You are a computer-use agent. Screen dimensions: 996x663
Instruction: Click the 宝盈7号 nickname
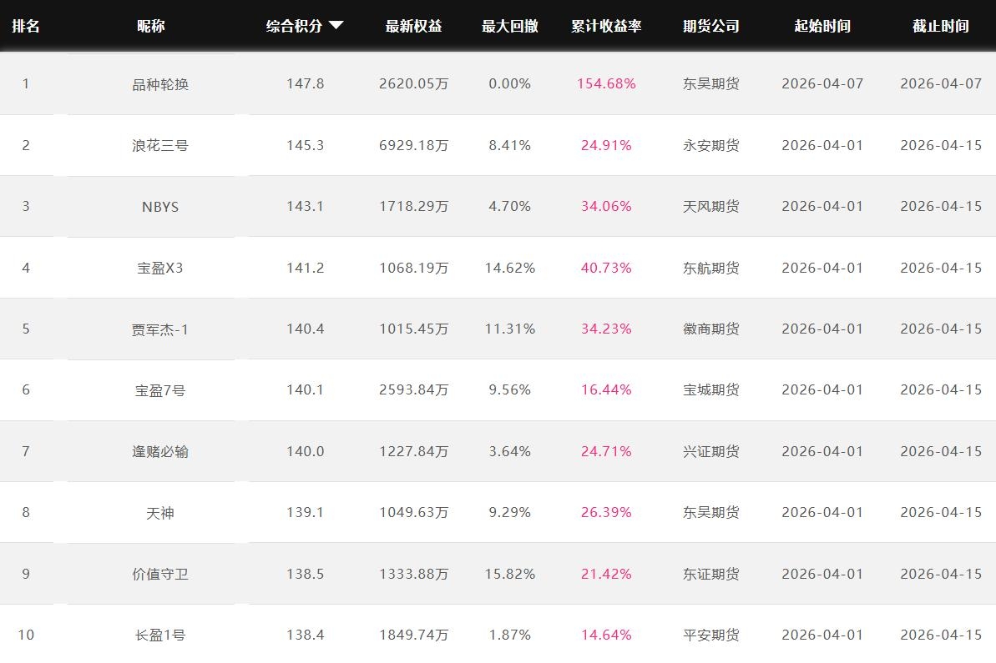160,390
